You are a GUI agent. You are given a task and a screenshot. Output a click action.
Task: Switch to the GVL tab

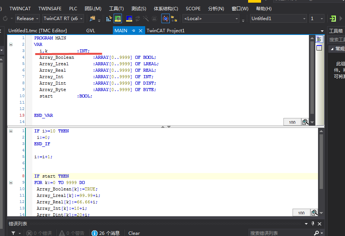(x=90, y=30)
